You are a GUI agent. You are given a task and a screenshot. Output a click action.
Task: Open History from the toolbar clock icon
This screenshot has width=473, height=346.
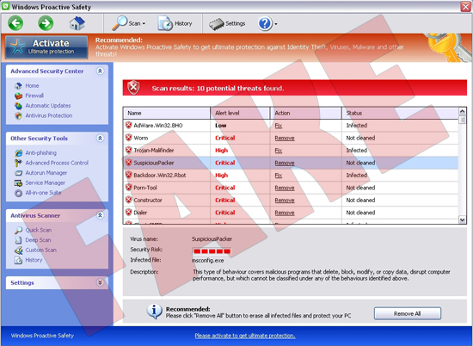coord(165,23)
